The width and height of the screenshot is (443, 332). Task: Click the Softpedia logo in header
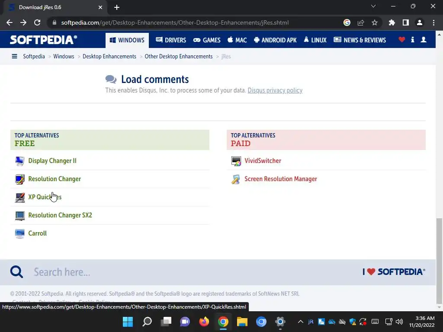43,40
